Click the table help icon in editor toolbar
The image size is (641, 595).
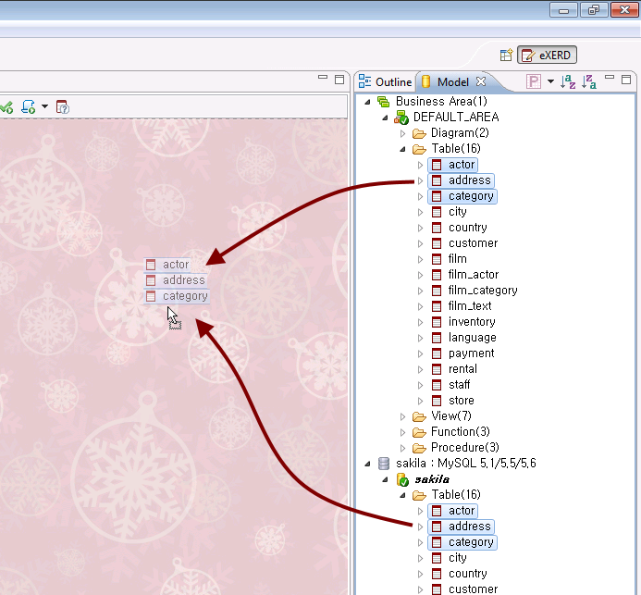pos(62,106)
